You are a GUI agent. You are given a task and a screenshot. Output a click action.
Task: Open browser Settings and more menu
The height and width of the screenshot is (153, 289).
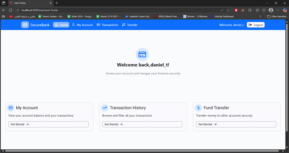point(278,10)
